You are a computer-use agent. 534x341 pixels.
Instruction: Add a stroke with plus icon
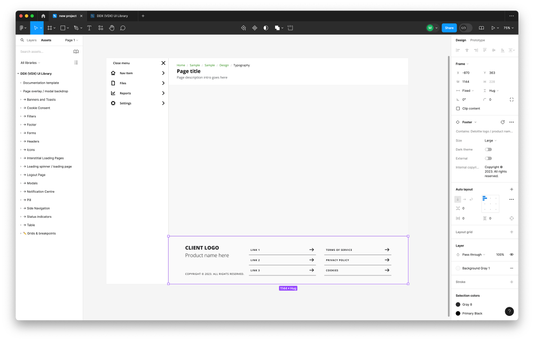[x=512, y=282]
